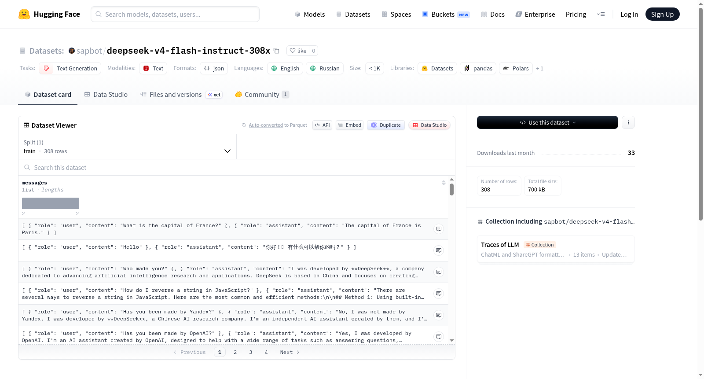Focus the Search this dataset field

(x=237, y=167)
